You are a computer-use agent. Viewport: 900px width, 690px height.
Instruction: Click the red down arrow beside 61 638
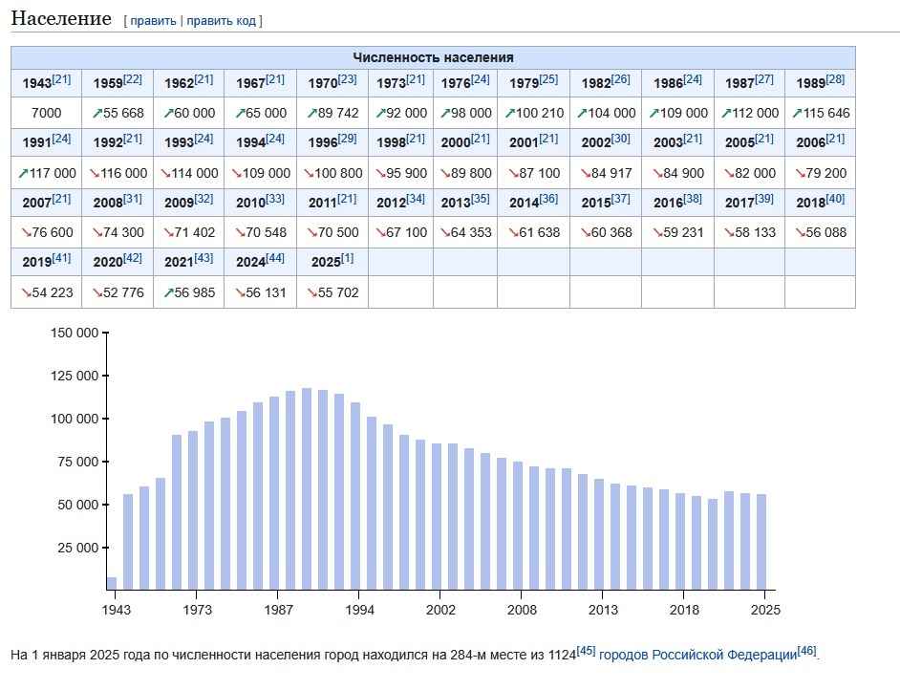513,232
